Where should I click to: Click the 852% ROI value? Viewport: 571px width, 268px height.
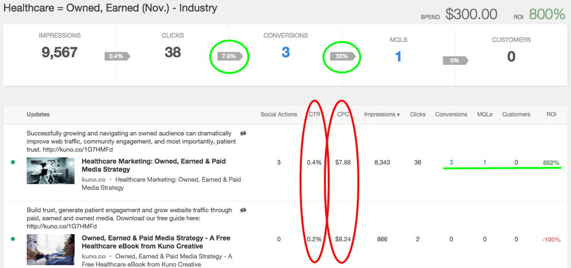pyautogui.click(x=551, y=162)
